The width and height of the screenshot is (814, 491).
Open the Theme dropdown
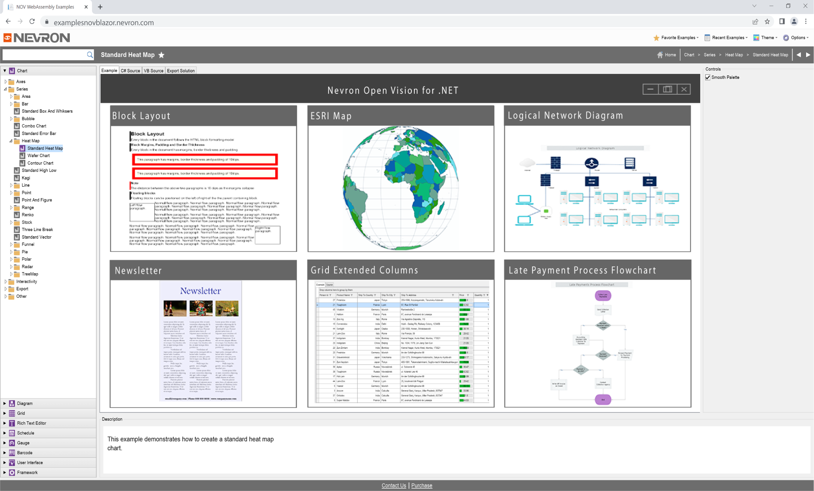(x=765, y=37)
